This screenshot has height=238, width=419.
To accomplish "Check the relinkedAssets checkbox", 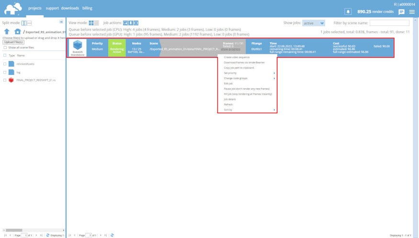I will coord(4,64).
